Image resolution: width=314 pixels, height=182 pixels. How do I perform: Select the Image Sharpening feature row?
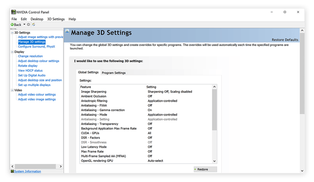coord(146,91)
